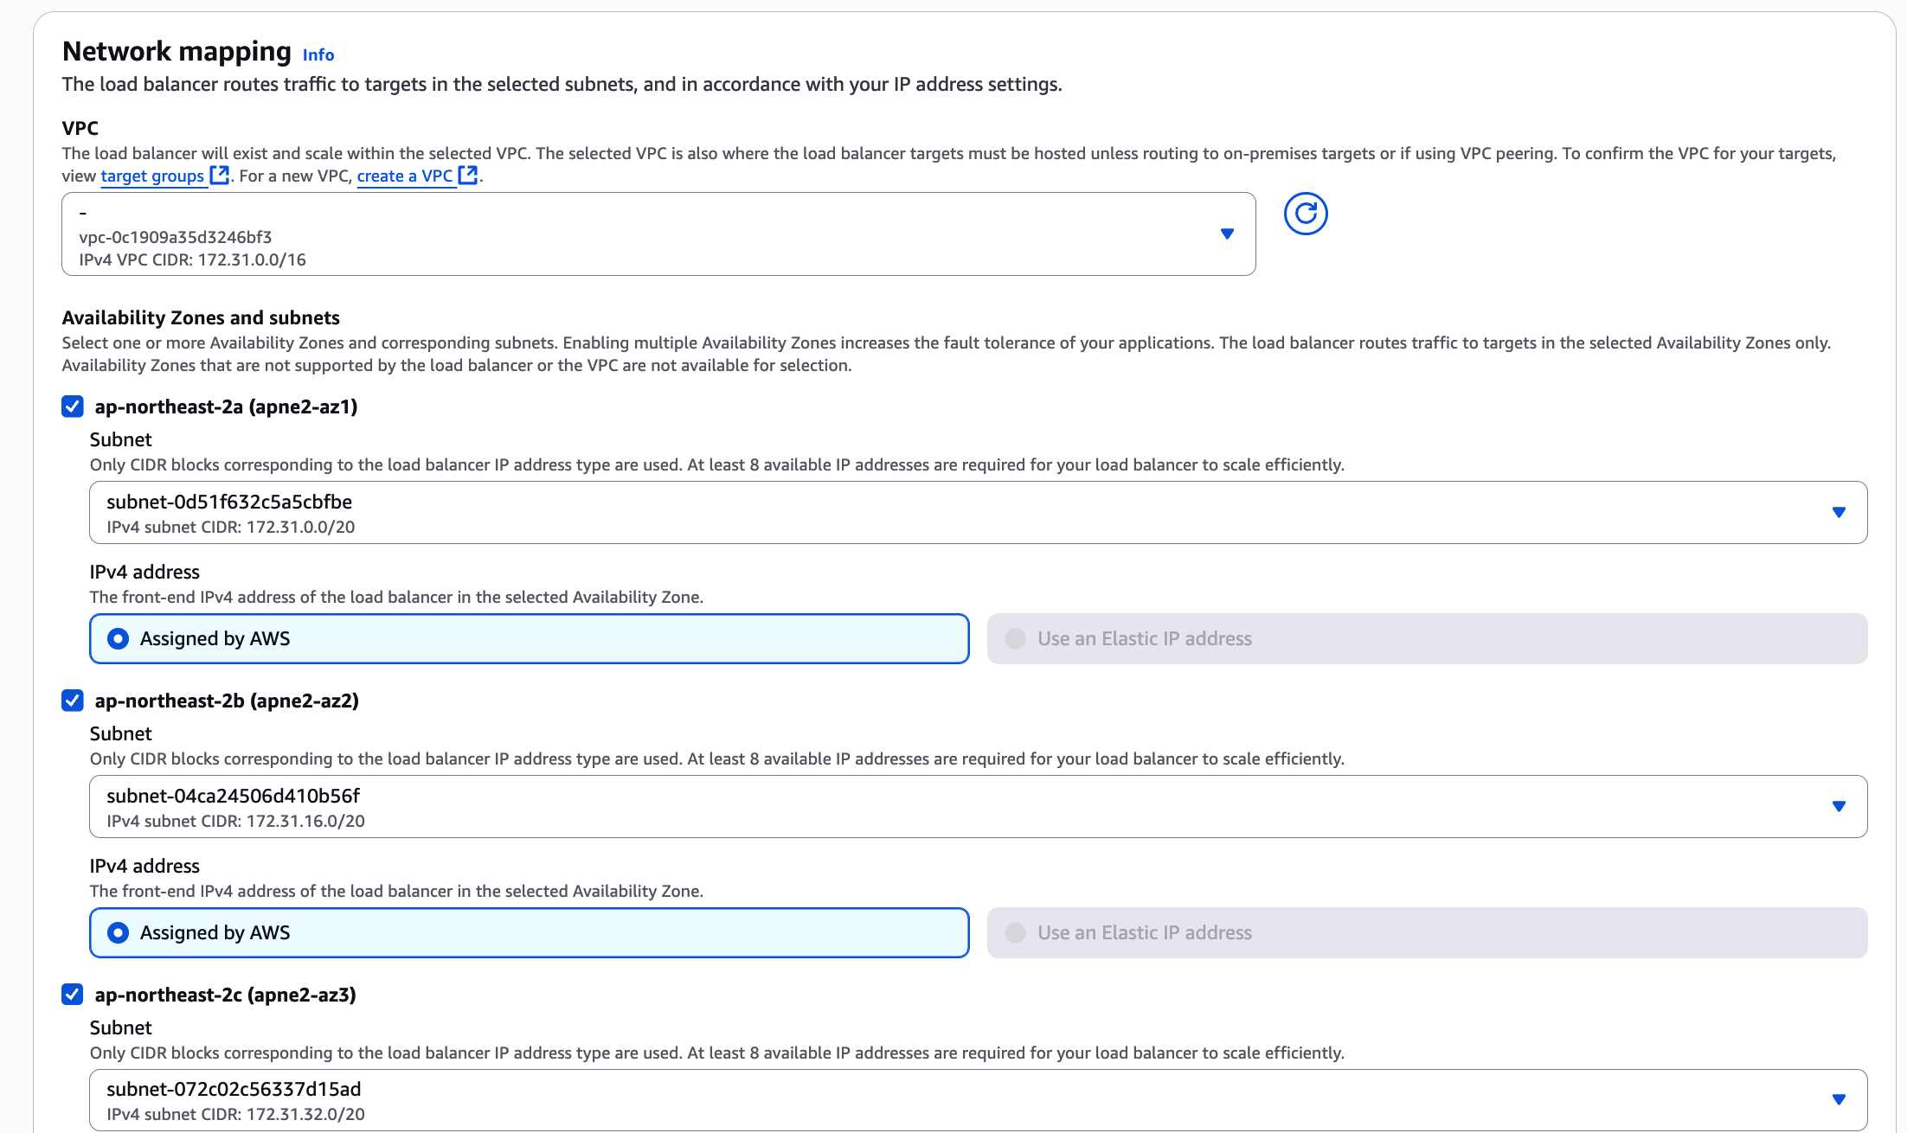Open the target groups link

click(152, 176)
